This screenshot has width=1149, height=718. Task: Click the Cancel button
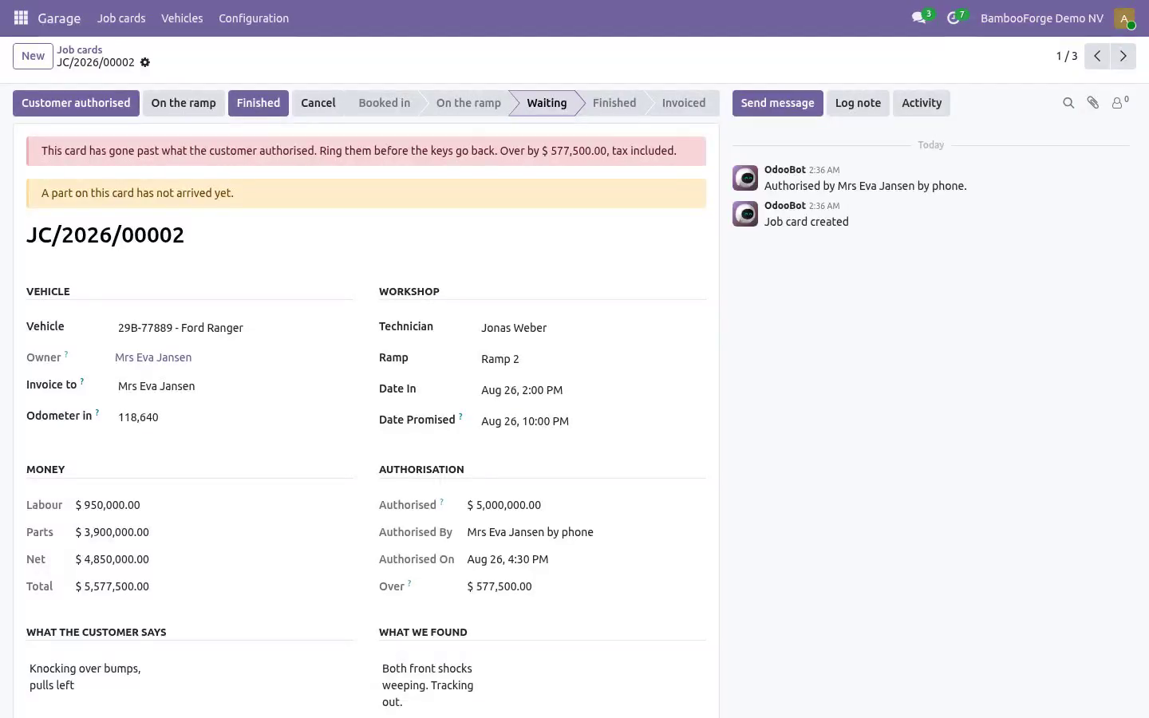point(318,103)
